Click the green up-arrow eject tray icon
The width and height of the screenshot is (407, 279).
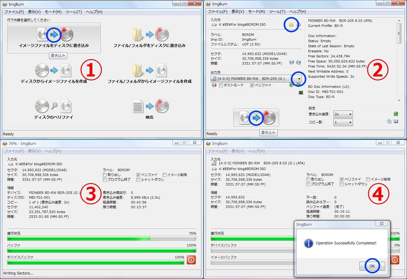click(292, 85)
